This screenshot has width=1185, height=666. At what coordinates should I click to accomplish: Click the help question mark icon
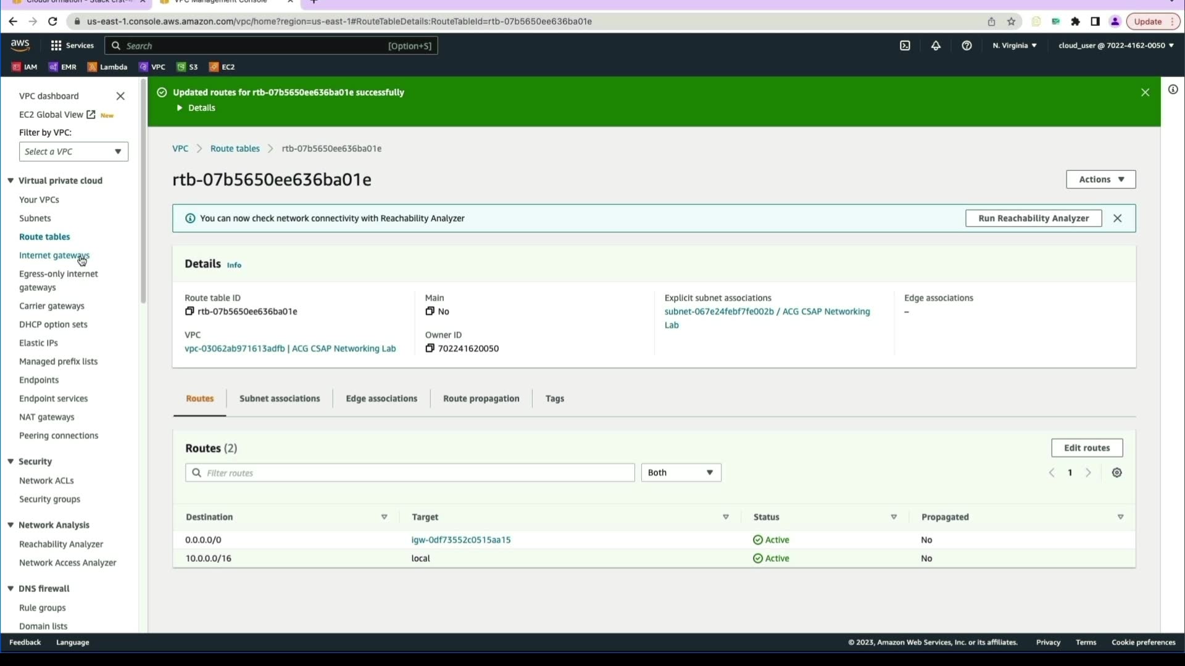pyautogui.click(x=967, y=46)
